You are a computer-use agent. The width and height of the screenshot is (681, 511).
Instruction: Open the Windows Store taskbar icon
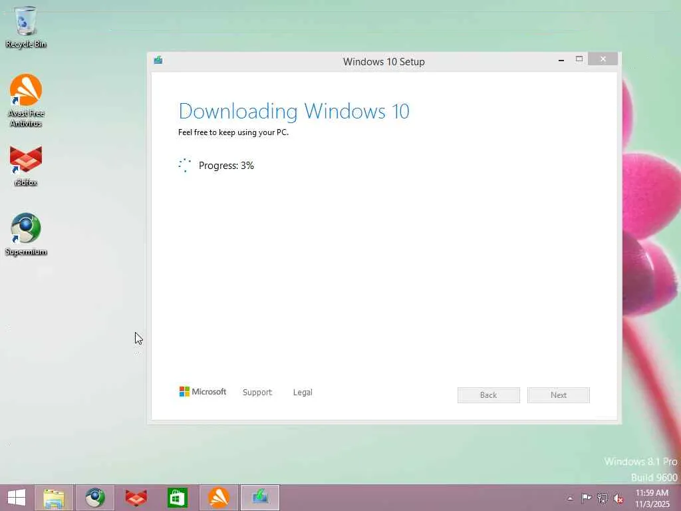[x=177, y=498]
